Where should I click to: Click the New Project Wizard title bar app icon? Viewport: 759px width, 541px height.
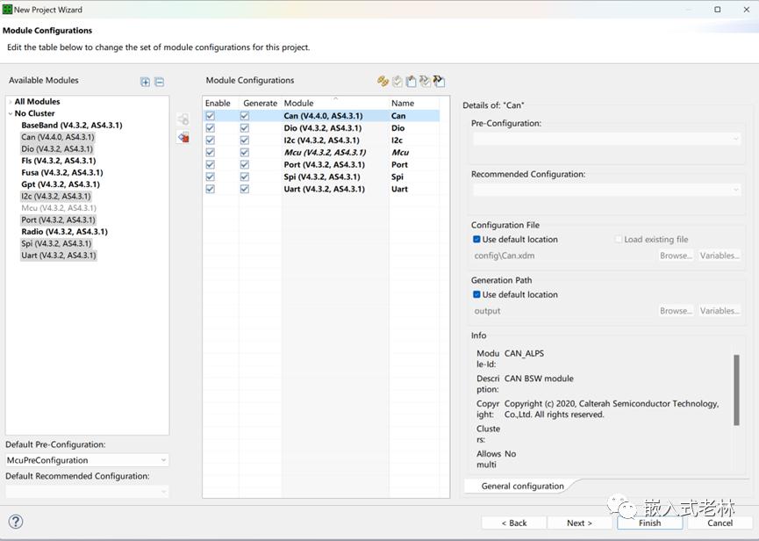coord(7,9)
